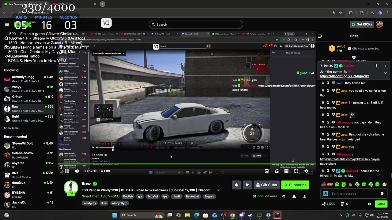Screen dimensions: 392x220
Task: Open Grinch followed channel
Action: (29, 99)
